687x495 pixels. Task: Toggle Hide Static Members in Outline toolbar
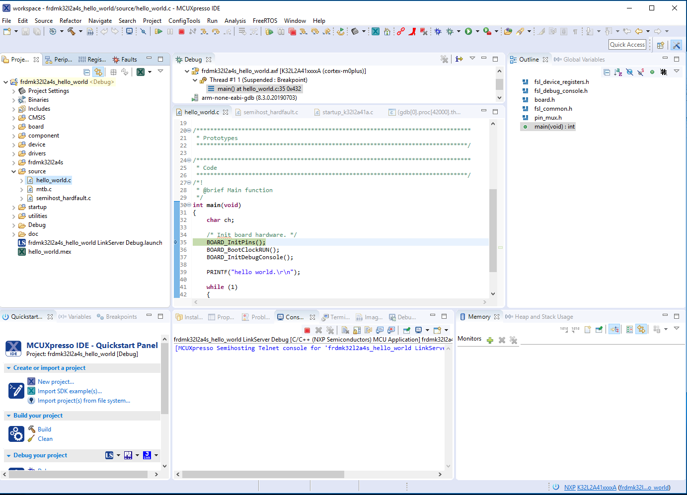641,72
